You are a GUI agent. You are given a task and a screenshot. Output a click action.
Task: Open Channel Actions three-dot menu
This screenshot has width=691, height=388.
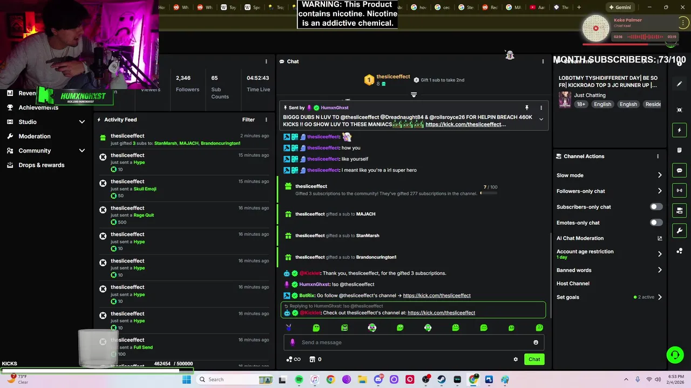click(x=658, y=156)
